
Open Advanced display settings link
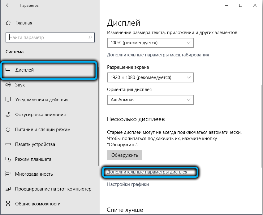(x=147, y=172)
